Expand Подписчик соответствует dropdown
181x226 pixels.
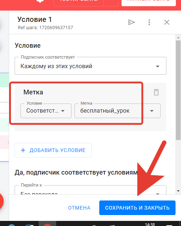(90, 66)
